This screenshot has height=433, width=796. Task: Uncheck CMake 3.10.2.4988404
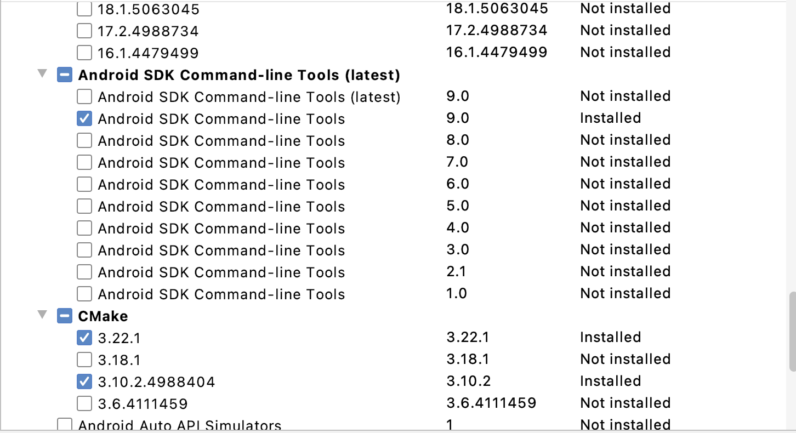(x=84, y=381)
